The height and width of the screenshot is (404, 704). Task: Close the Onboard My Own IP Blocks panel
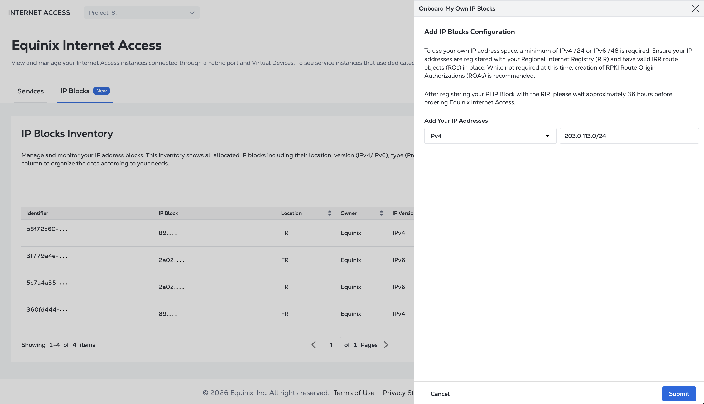[x=695, y=9]
